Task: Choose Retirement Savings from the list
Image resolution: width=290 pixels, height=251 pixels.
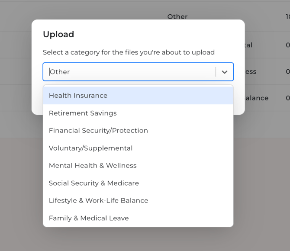Action: click(x=83, y=113)
